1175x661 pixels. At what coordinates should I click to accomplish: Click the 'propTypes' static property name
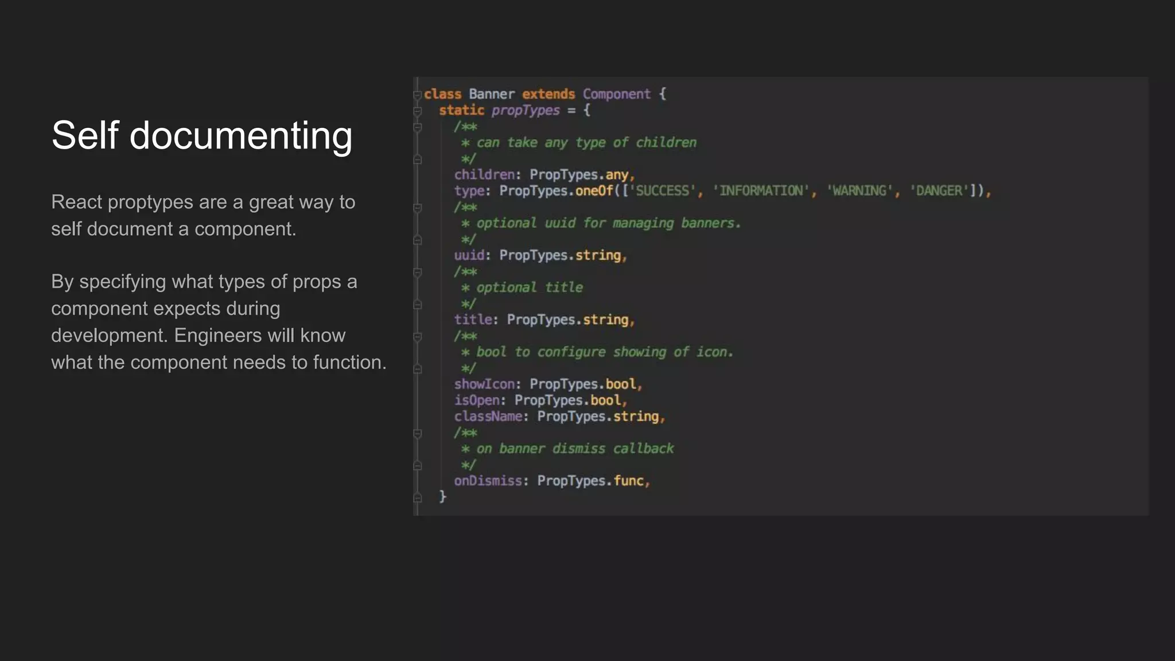pos(526,110)
